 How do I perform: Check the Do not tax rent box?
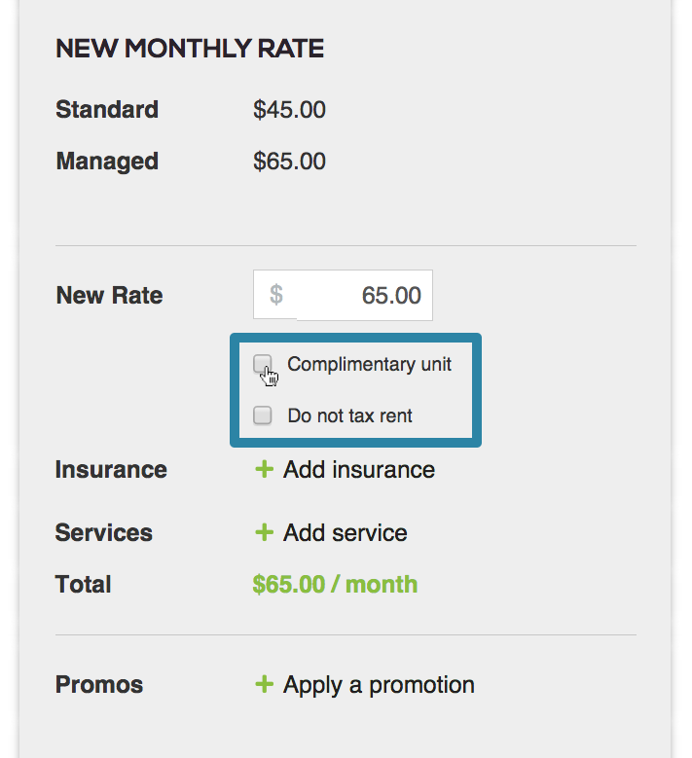coord(263,415)
